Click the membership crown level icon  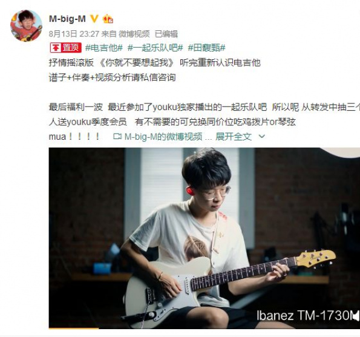coord(108,19)
